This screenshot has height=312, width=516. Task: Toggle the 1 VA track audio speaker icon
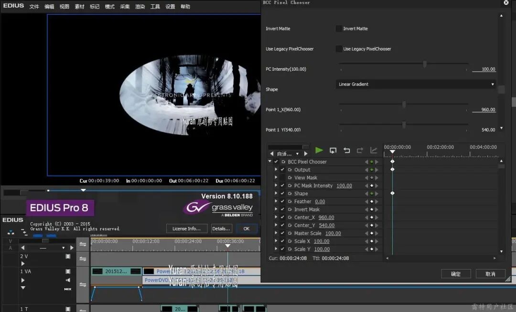(68, 280)
